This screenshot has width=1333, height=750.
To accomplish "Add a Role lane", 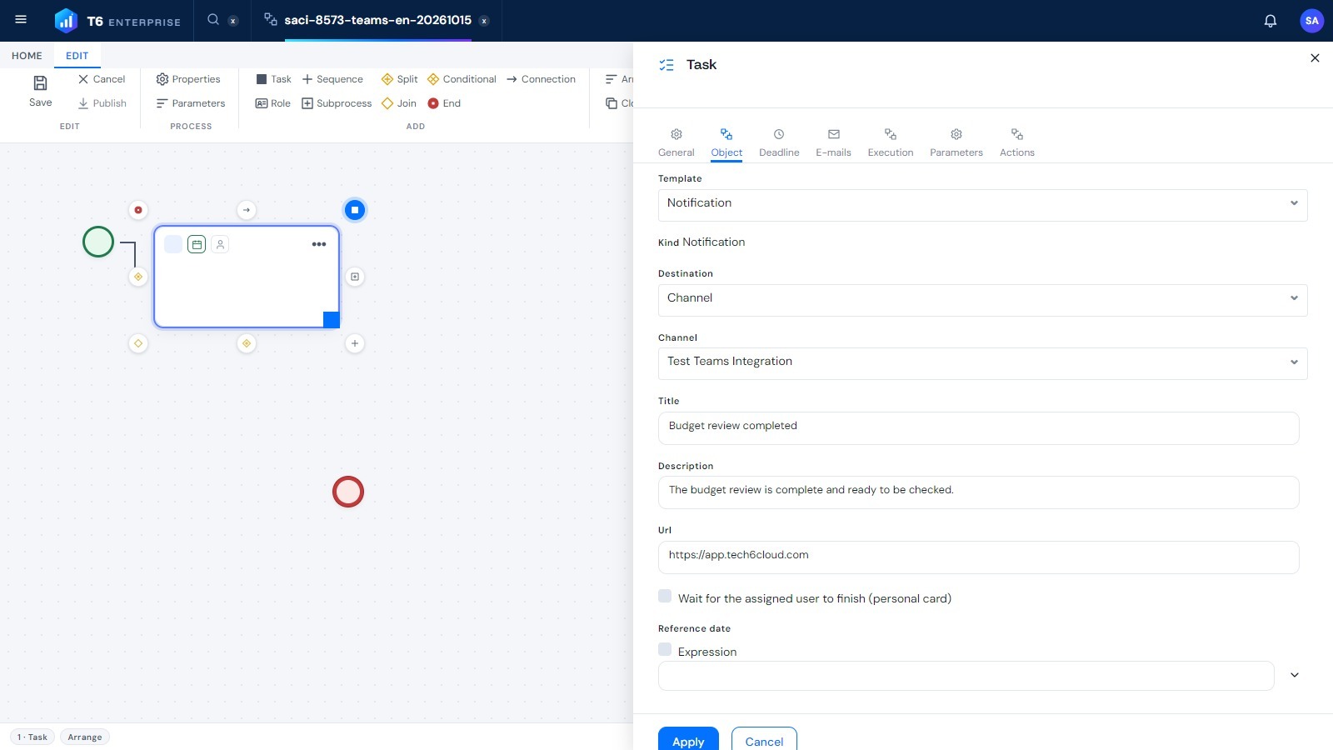I will [x=273, y=103].
